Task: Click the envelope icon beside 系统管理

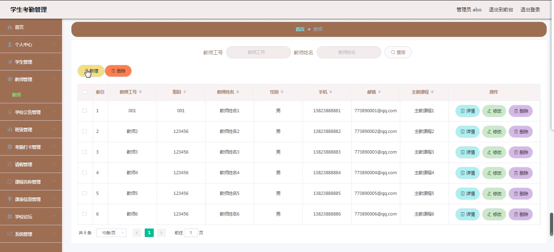Action: tap(10, 234)
